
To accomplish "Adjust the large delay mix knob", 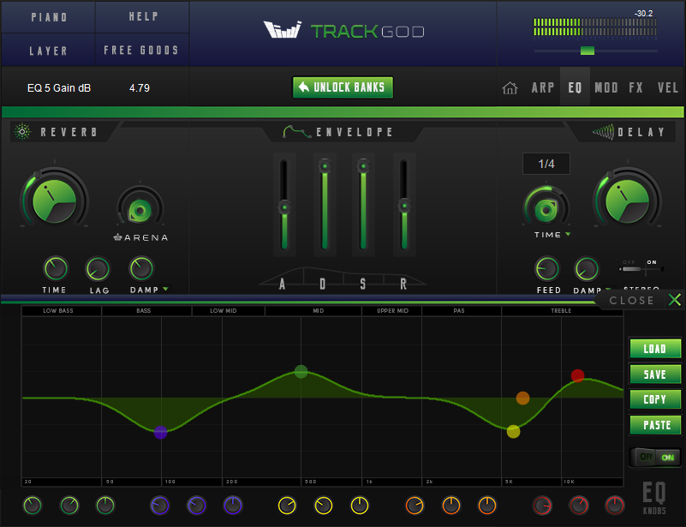I will pyautogui.click(x=627, y=201).
